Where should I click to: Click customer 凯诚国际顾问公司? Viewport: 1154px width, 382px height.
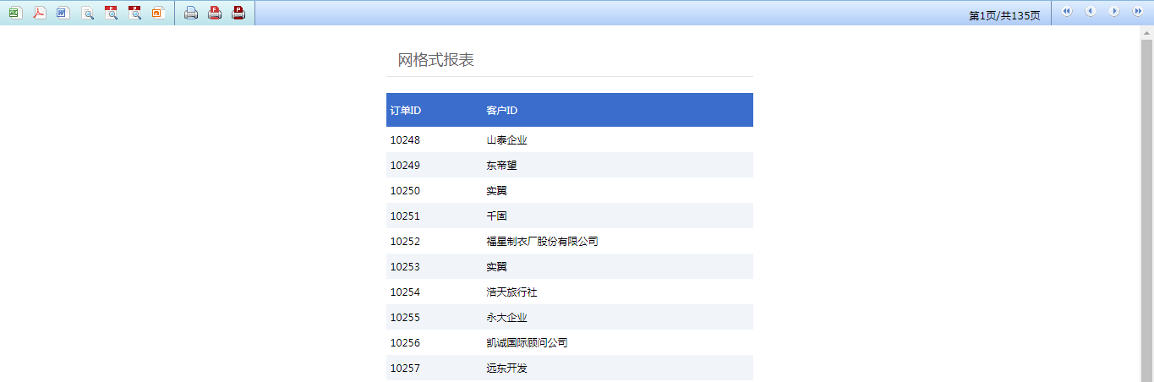[x=528, y=342]
